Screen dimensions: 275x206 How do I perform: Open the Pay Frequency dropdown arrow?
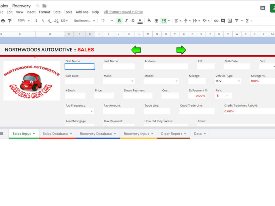[92, 111]
